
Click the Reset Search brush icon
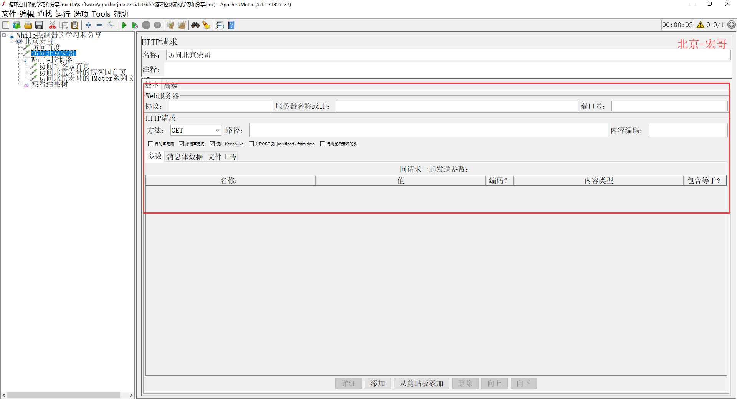pos(207,25)
